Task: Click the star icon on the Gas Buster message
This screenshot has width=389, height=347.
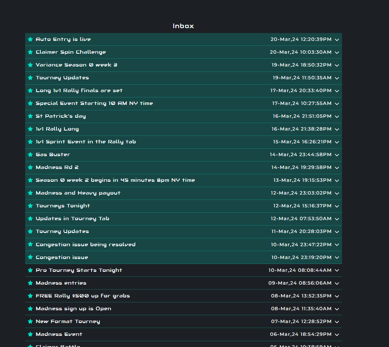Action: pos(30,154)
